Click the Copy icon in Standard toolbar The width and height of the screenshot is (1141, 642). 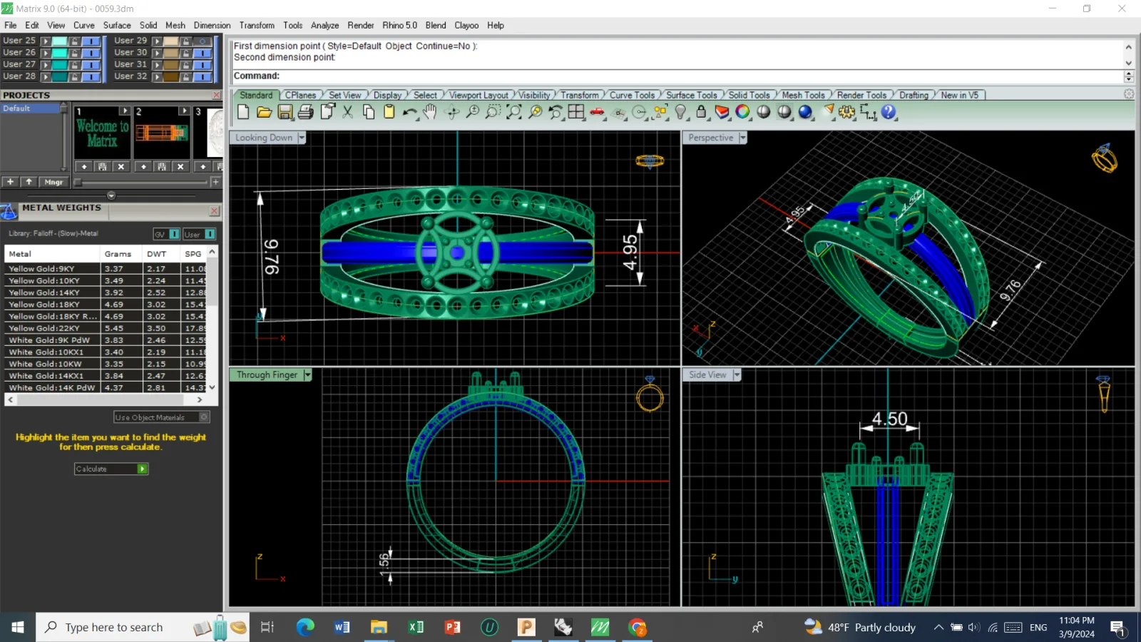[369, 112]
